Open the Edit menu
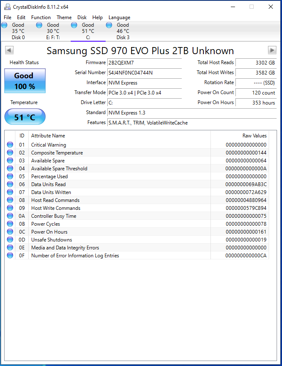The width and height of the screenshot is (282, 366). 21,17
